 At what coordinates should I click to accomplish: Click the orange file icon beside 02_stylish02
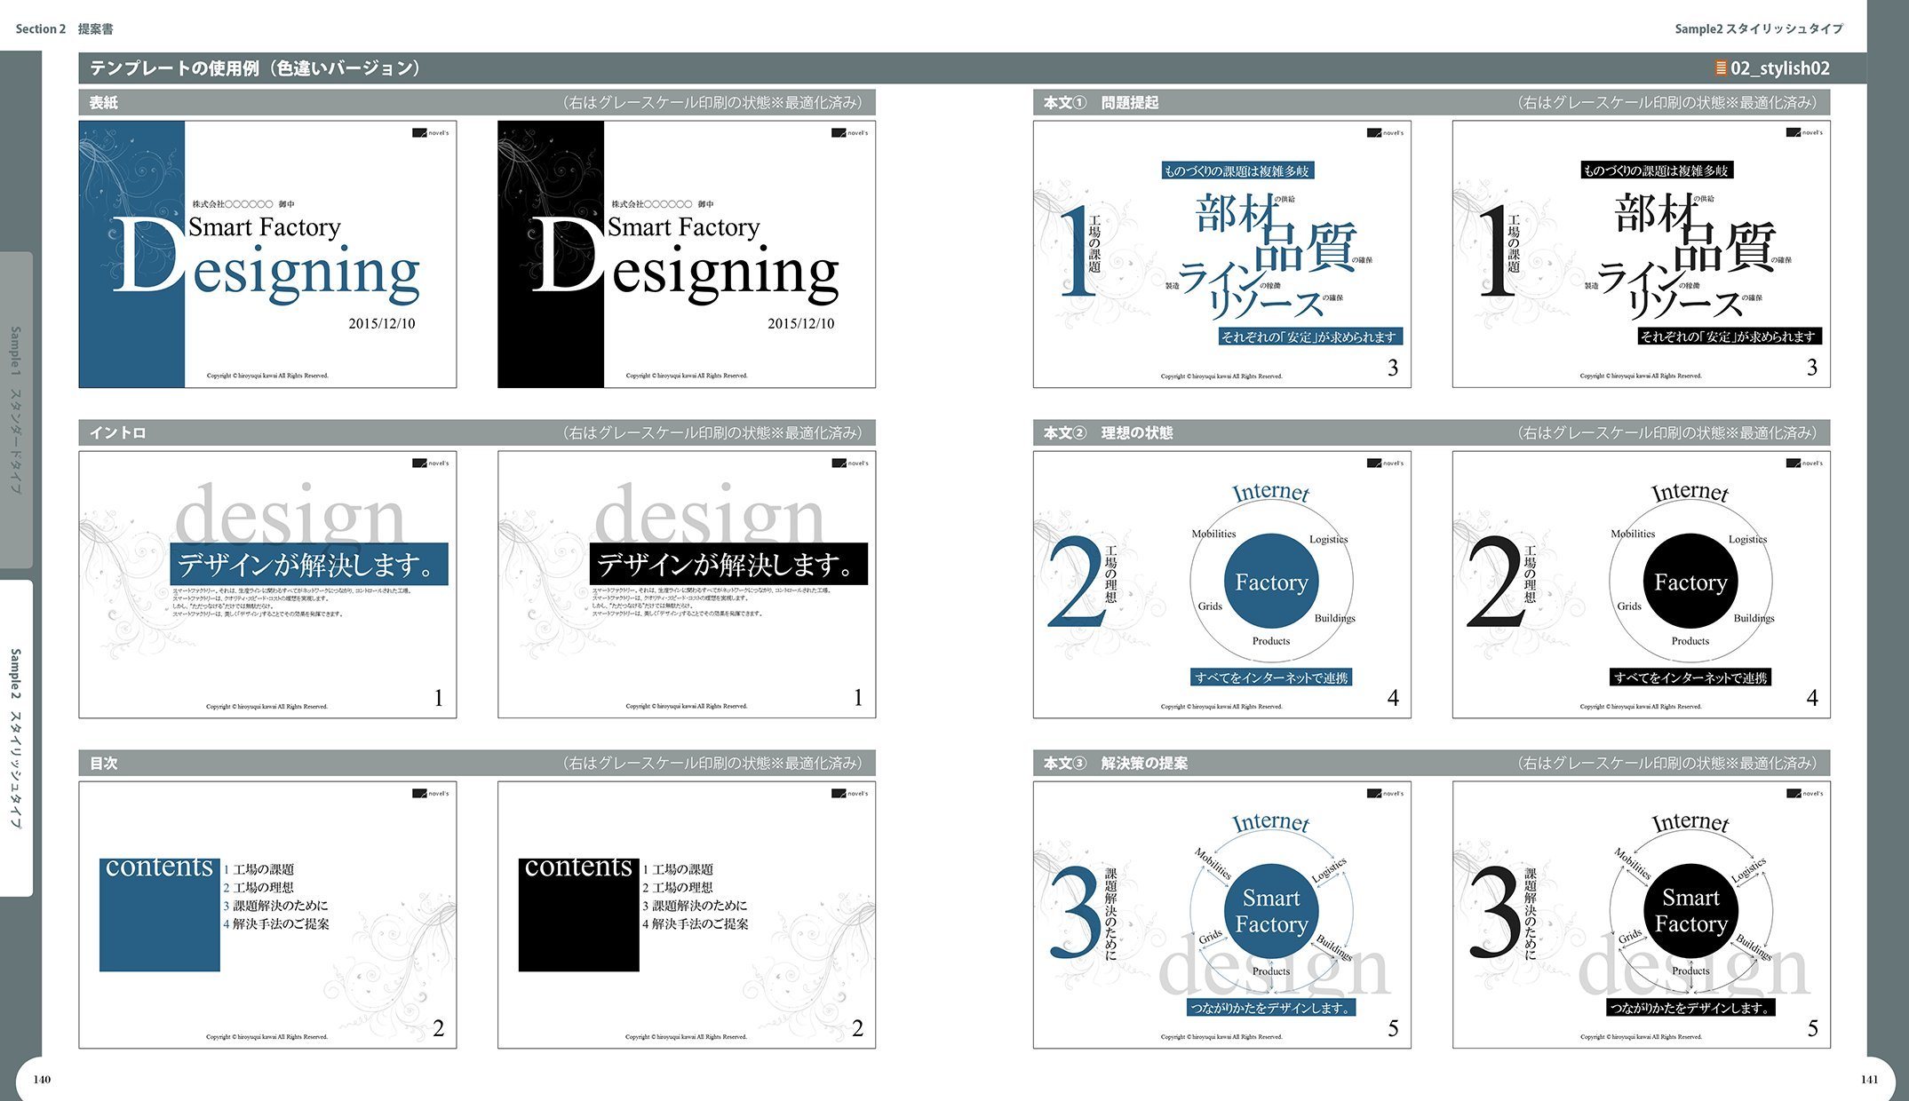[x=1721, y=68]
